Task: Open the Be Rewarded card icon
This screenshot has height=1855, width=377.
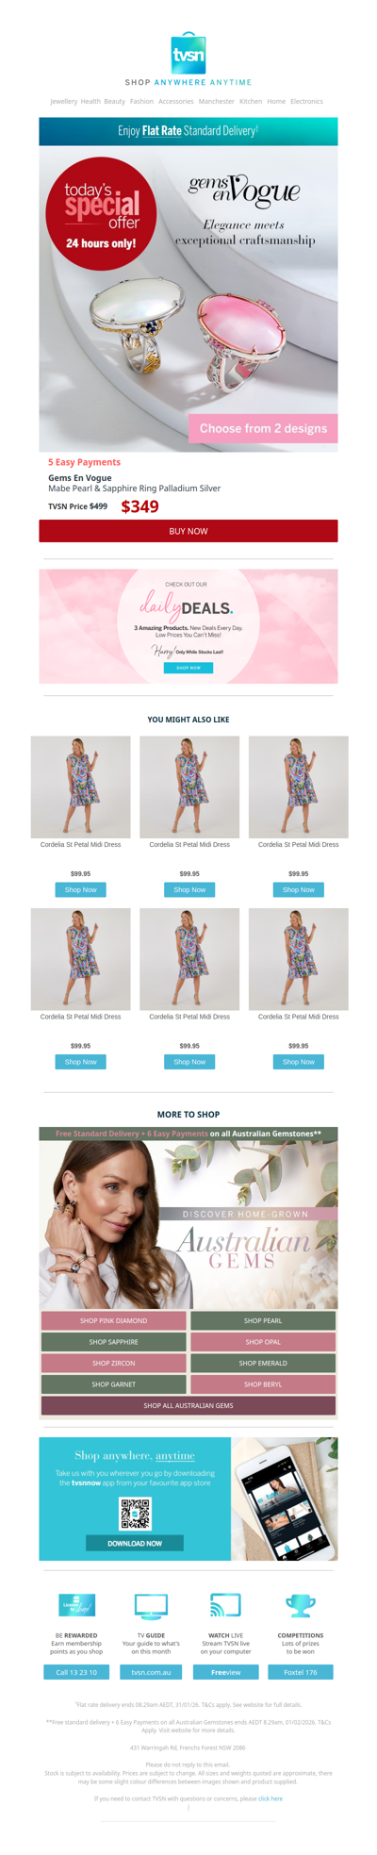Action: pos(77,1605)
